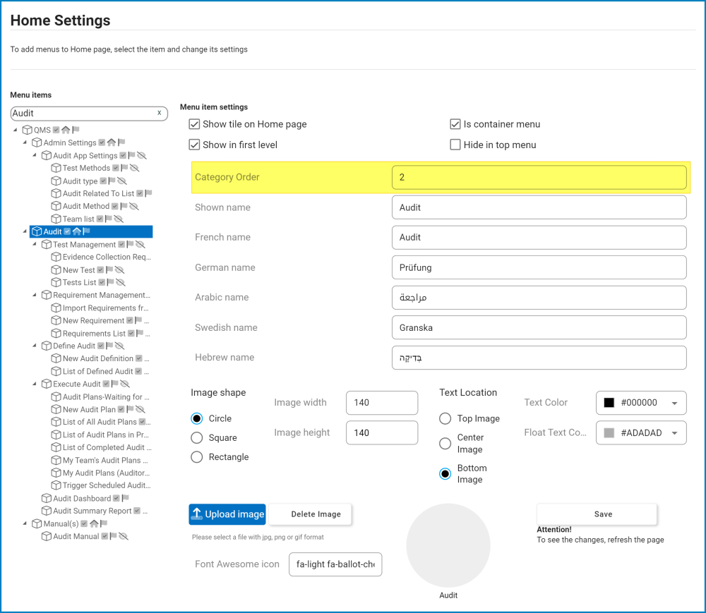Open the Float Text Color dropdown
The width and height of the screenshot is (706, 613).
point(674,433)
